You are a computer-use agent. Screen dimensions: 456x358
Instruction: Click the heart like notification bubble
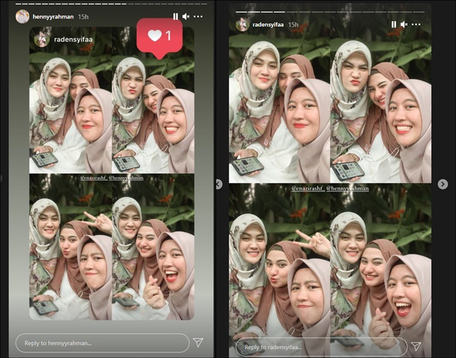coord(160,37)
